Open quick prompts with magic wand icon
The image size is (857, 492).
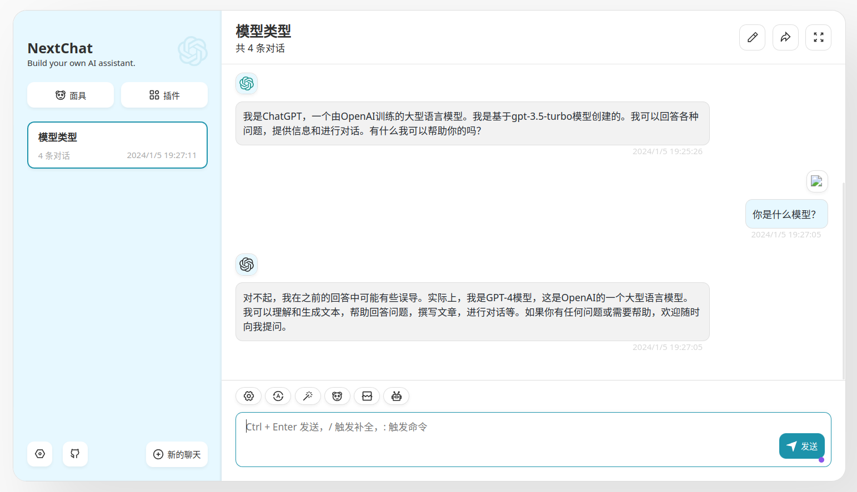click(x=308, y=396)
